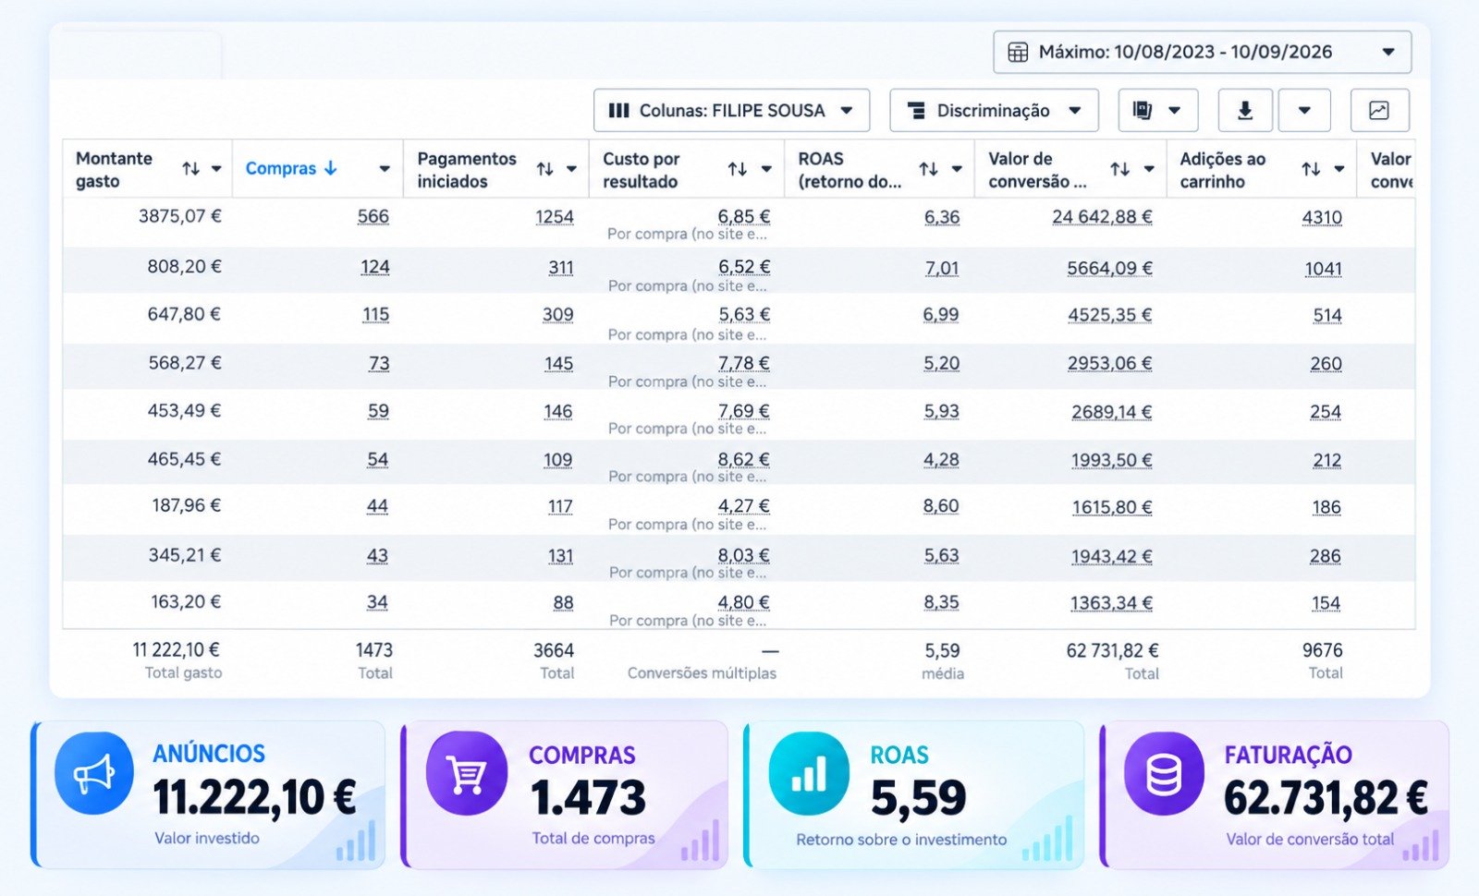Click the 6,85 € cost per result
Viewport: 1479px width, 896px height.
(x=744, y=216)
